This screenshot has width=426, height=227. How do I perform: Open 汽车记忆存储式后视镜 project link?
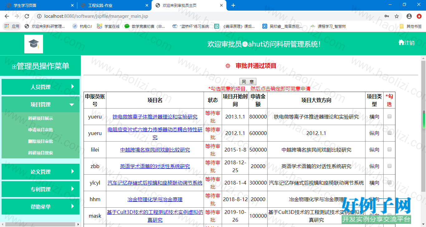point(155,183)
